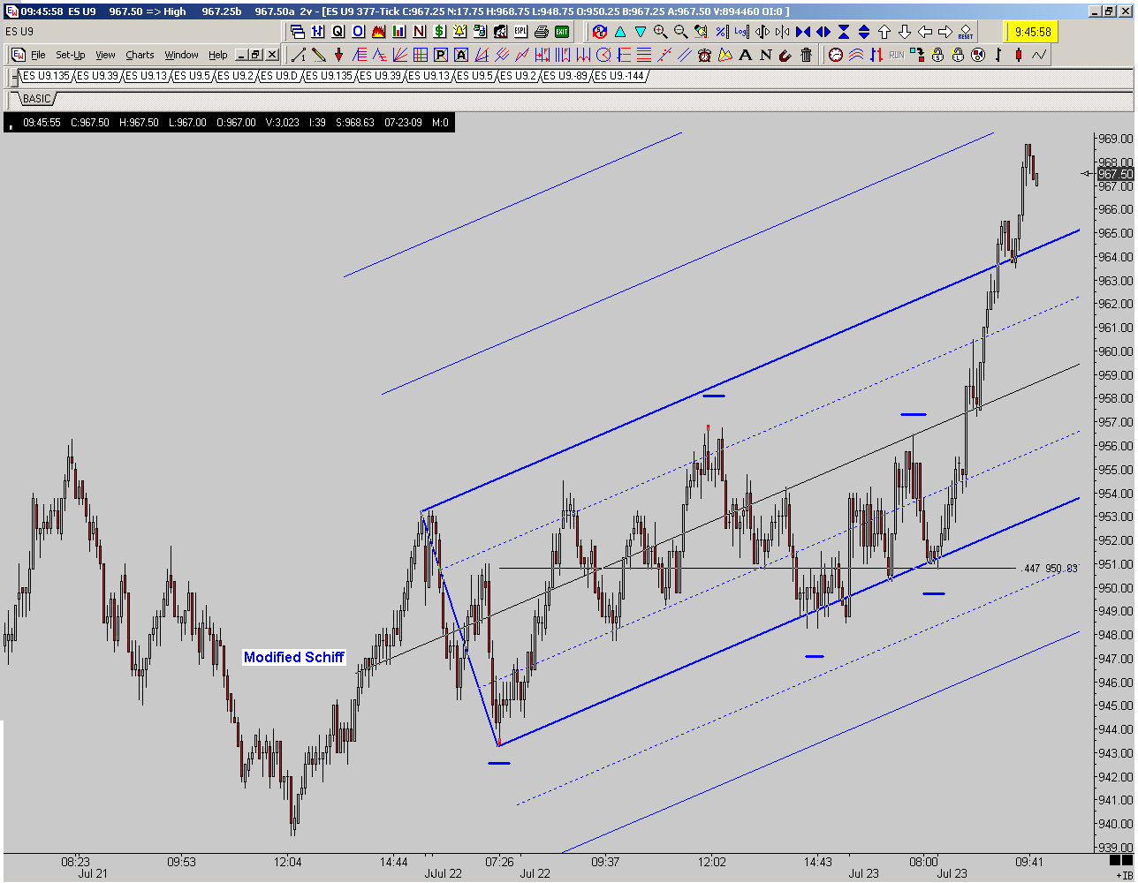The image size is (1138, 883).
Task: Click the cyan up triangle icon
Action: point(620,32)
